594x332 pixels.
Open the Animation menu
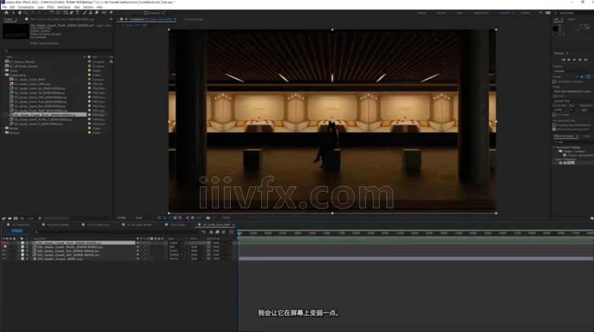[64, 8]
